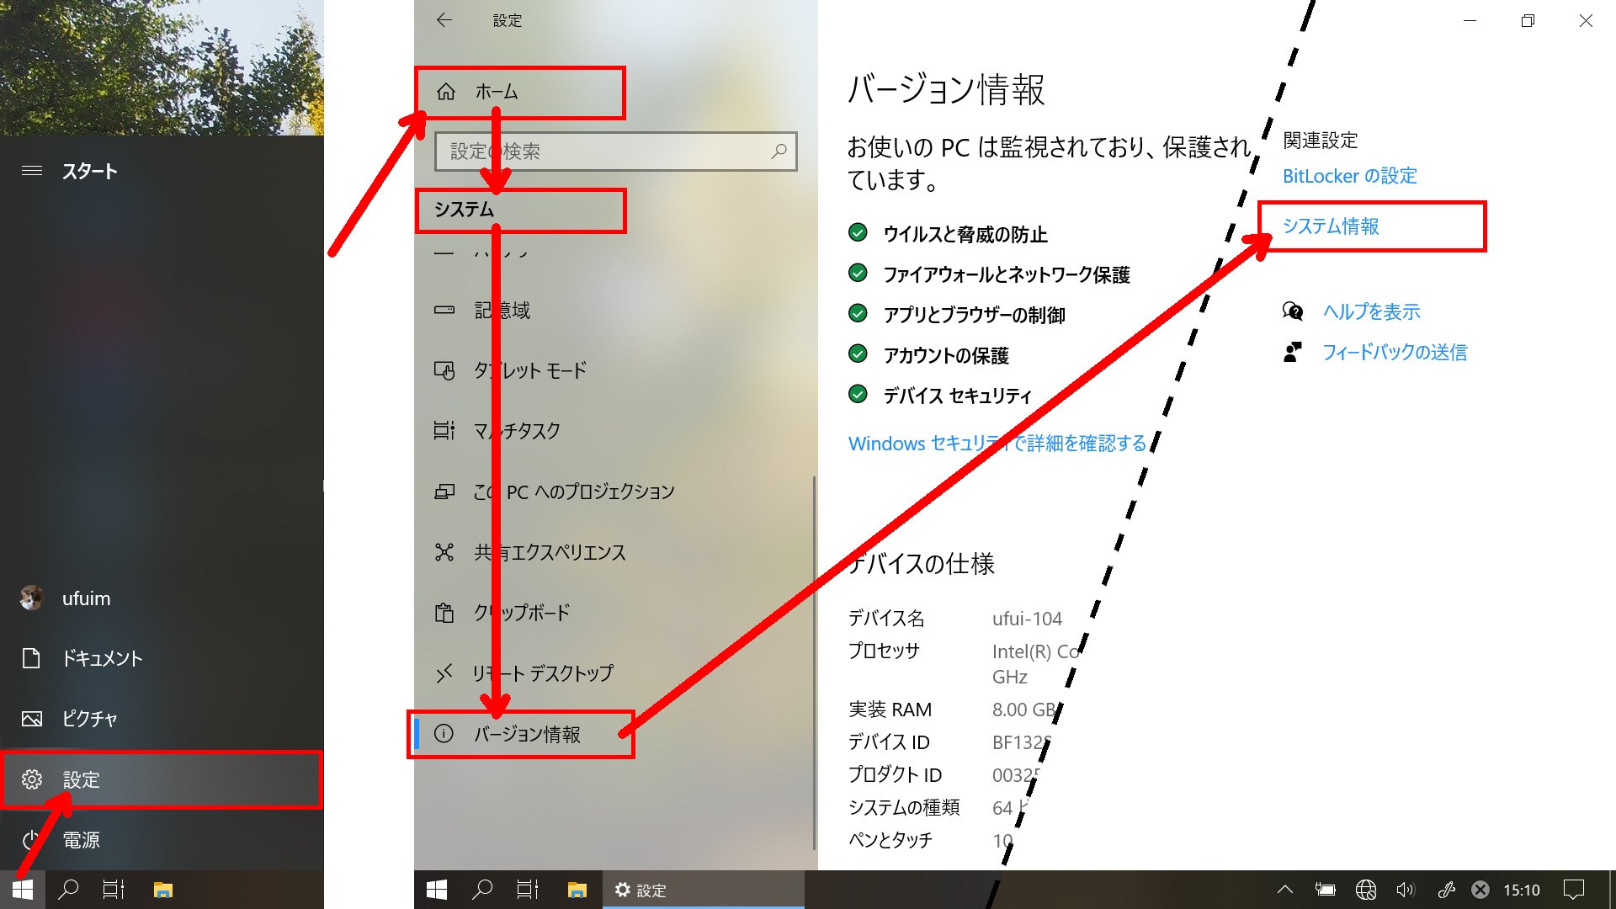The height and width of the screenshot is (909, 1616).
Task: Click ファイアウォールとネットワーク保護 status text
Action: [x=1007, y=275]
